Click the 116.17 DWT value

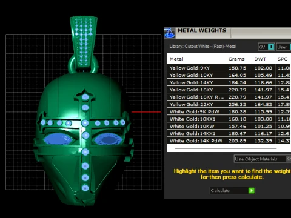pos(263,133)
